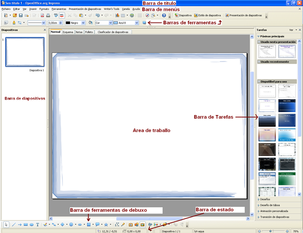Open the Navigator compass icon
Image resolution: width=303 pixels, height=233 pixels.
coord(147,15)
